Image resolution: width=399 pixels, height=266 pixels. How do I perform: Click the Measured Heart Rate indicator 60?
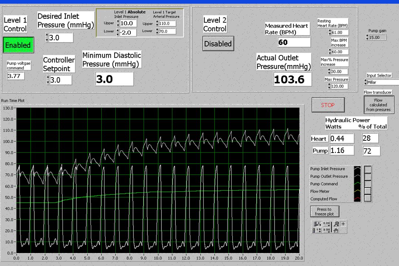click(x=294, y=42)
